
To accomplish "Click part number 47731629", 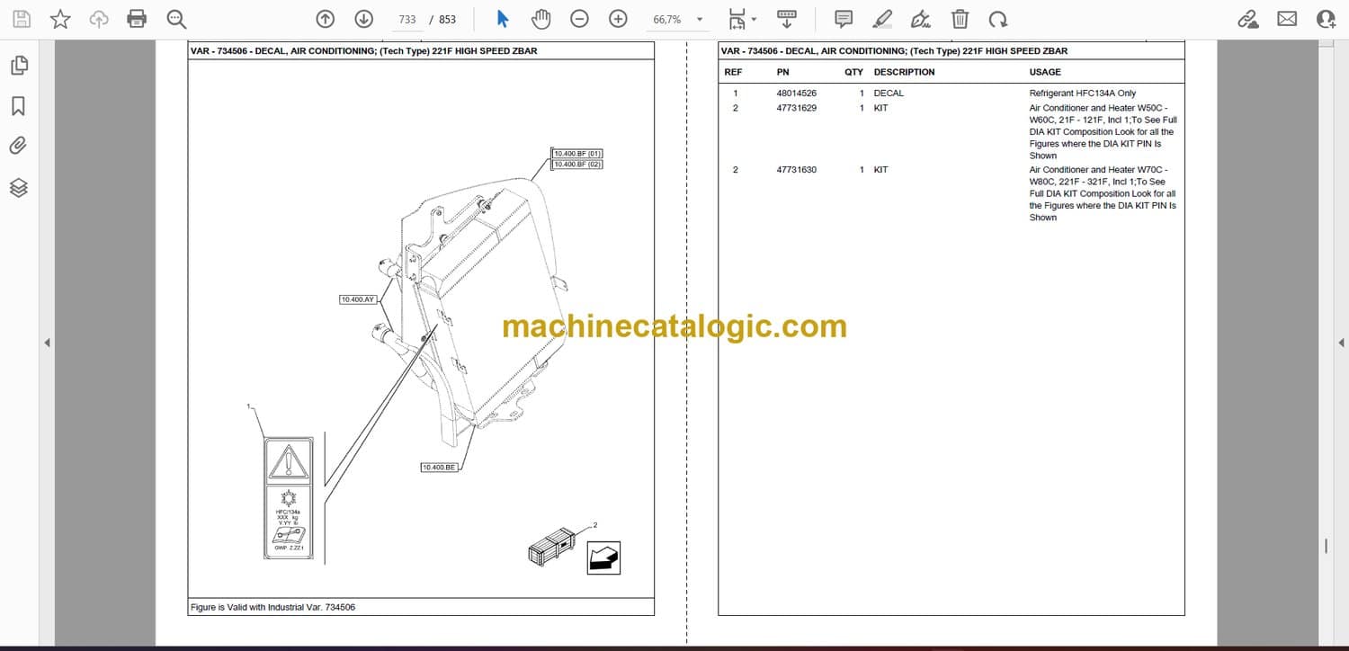I will [797, 108].
